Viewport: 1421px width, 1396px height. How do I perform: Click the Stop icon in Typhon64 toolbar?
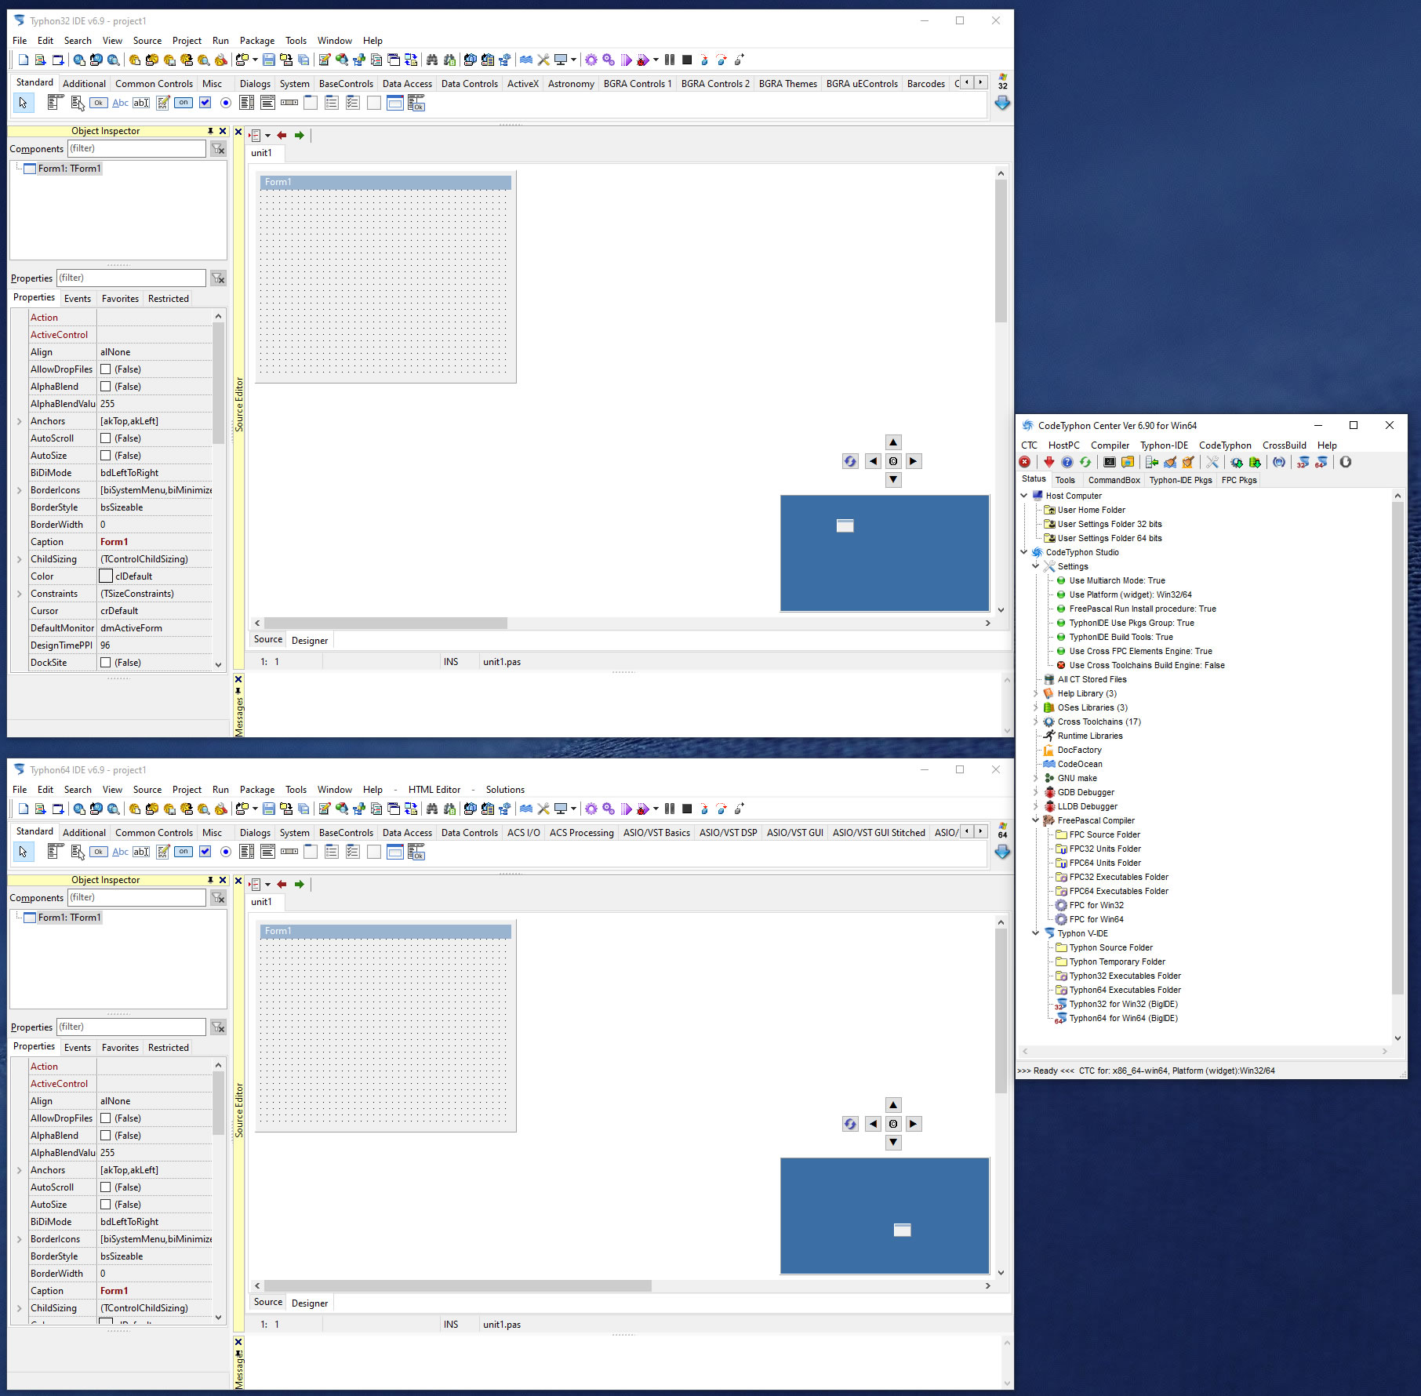click(687, 809)
